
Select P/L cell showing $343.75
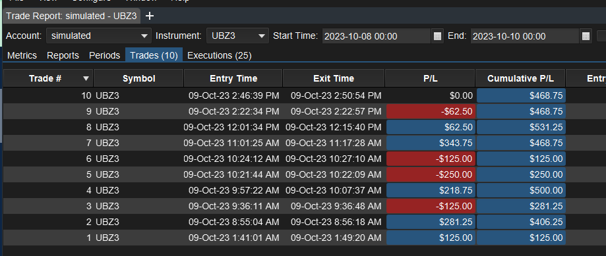431,143
